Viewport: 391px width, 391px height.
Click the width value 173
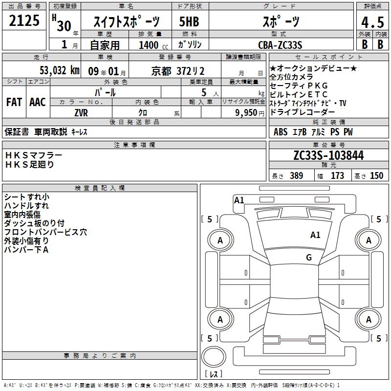click(337, 175)
